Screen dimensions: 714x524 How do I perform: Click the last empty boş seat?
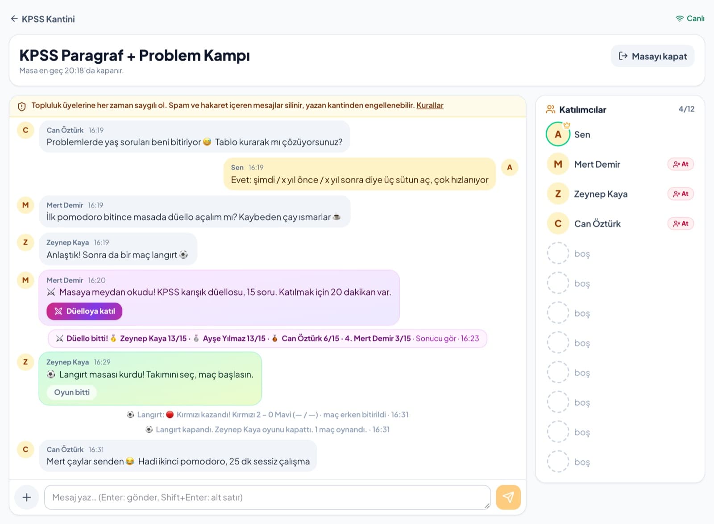click(569, 462)
